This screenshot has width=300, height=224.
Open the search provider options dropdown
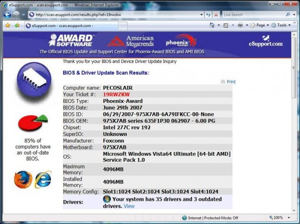coord(294,15)
